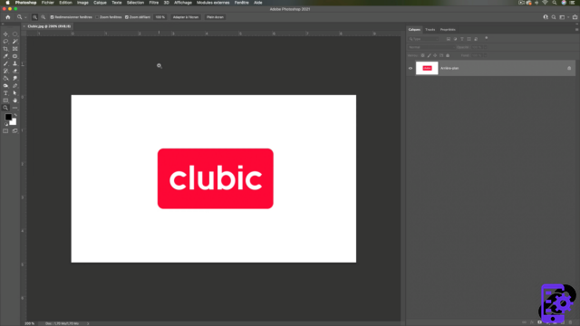Select the Eyedropper tool

[5, 56]
